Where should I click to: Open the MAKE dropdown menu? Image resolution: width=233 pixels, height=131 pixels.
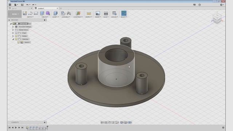point(106,17)
